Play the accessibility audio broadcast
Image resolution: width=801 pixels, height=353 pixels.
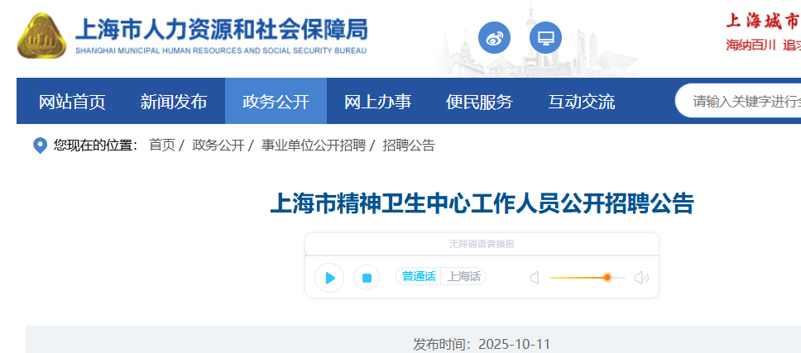coord(329,278)
